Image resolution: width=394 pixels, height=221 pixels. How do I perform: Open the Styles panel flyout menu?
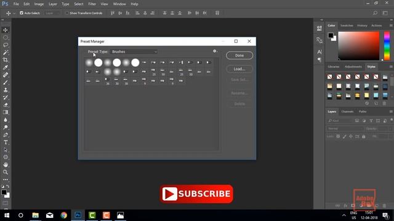click(x=391, y=67)
